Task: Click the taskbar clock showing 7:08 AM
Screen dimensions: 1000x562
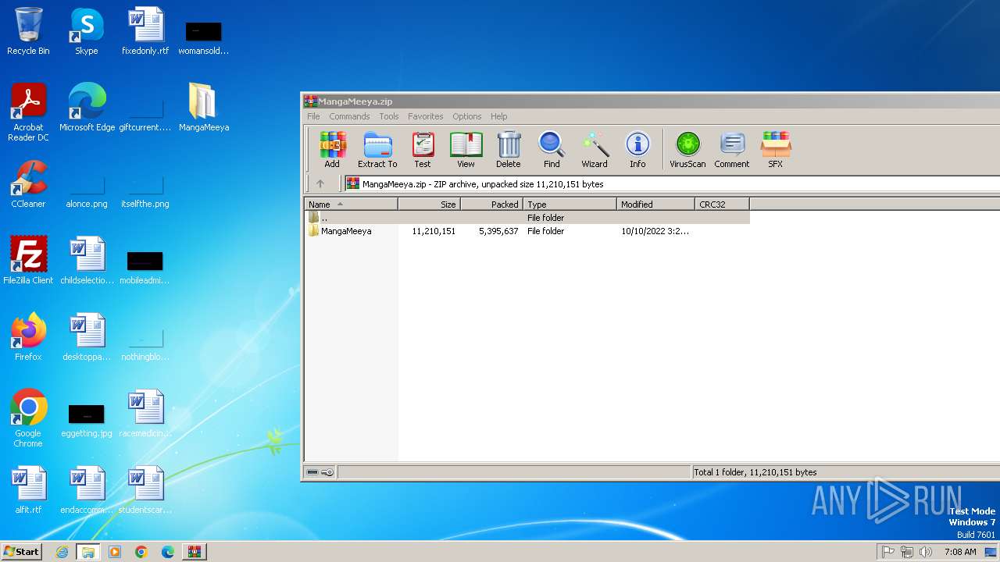Action: click(x=960, y=552)
